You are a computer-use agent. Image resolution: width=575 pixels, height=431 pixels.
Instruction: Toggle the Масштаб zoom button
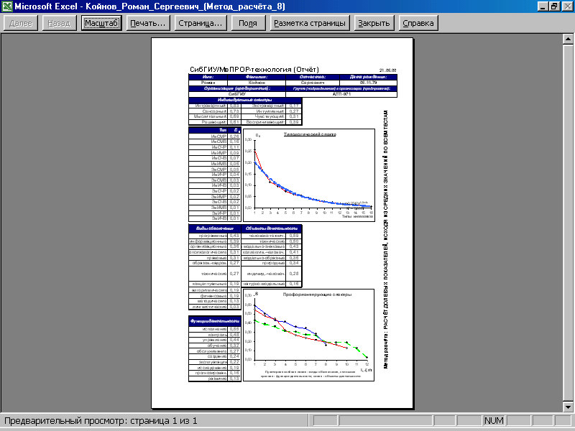click(101, 23)
